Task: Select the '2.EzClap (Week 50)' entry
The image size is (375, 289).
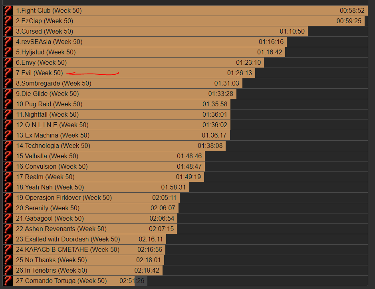Action: 44,21
